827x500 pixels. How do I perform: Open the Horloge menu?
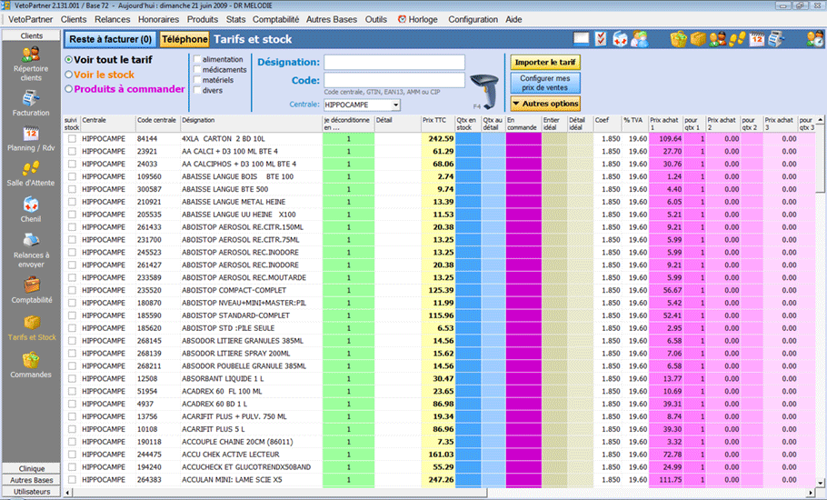point(418,19)
